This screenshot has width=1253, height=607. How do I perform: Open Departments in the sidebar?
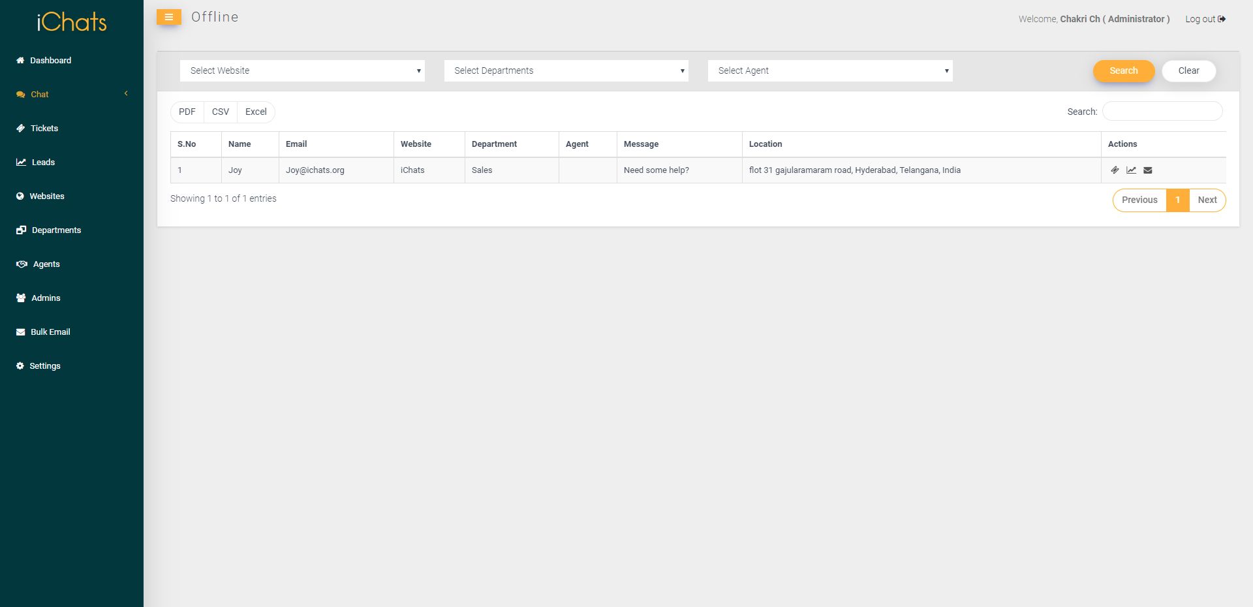click(x=56, y=230)
